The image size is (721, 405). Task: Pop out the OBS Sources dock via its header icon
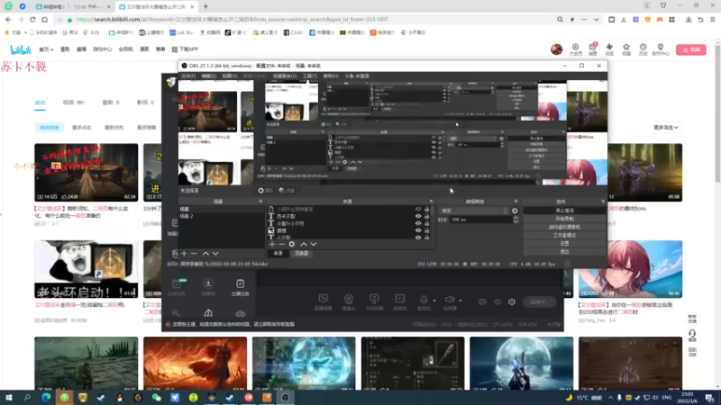pyautogui.click(x=431, y=201)
